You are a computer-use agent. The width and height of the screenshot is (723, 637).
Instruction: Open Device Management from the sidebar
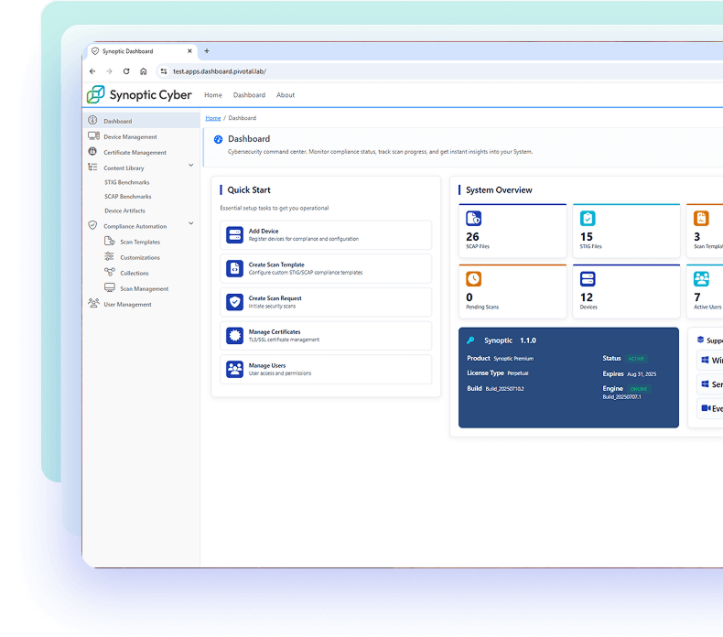coord(130,137)
